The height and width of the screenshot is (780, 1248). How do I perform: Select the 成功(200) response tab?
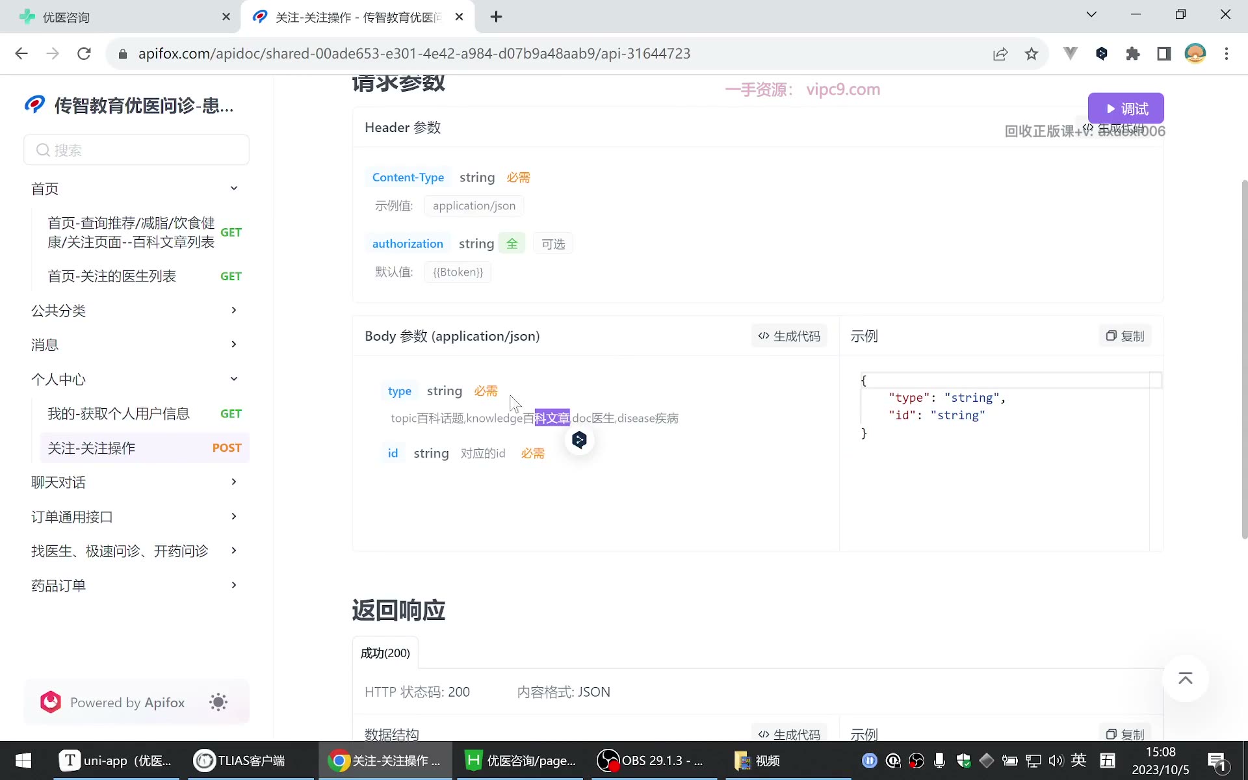pyautogui.click(x=385, y=653)
